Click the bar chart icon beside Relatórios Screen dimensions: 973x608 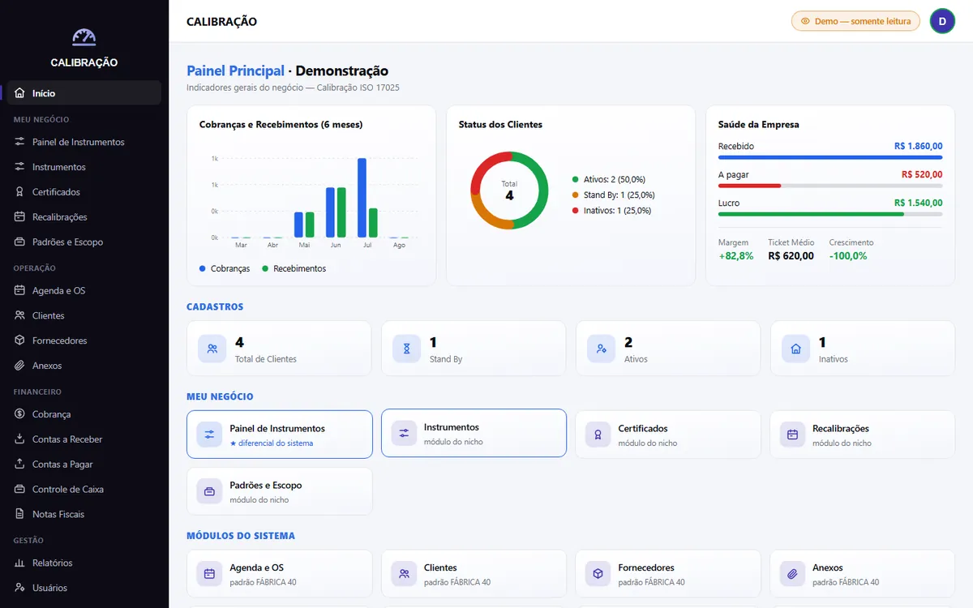(x=19, y=563)
